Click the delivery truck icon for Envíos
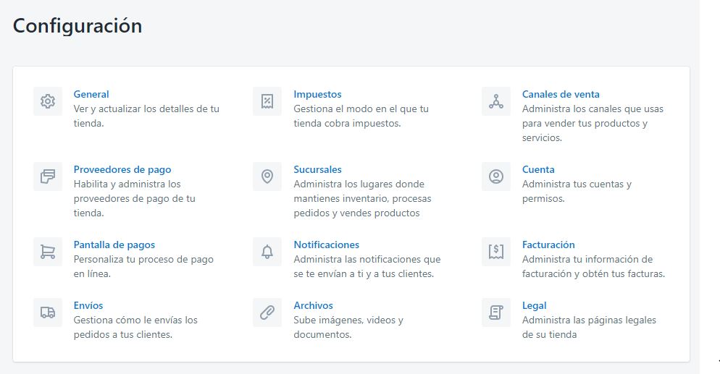Viewport: 720px width, 374px height. (48, 313)
